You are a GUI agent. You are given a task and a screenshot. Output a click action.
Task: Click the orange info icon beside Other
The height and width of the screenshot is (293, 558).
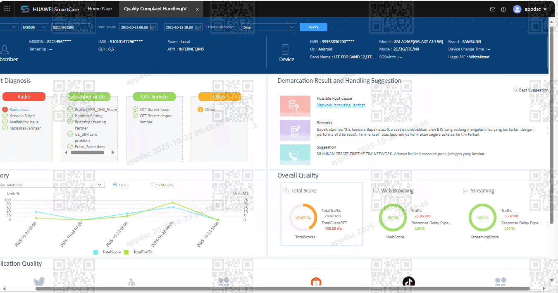click(x=200, y=110)
